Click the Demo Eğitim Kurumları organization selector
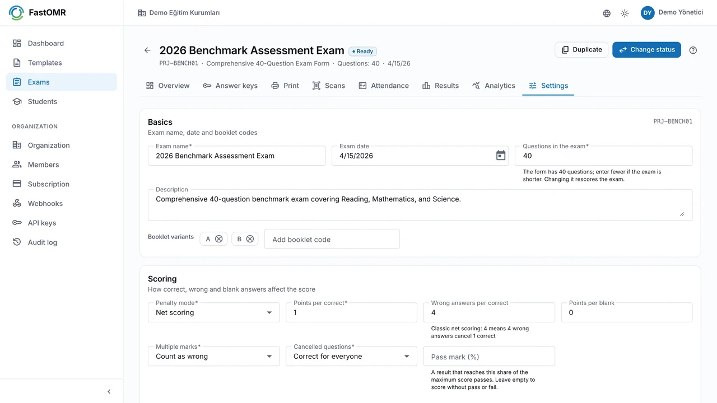The height and width of the screenshot is (403, 717). [179, 13]
